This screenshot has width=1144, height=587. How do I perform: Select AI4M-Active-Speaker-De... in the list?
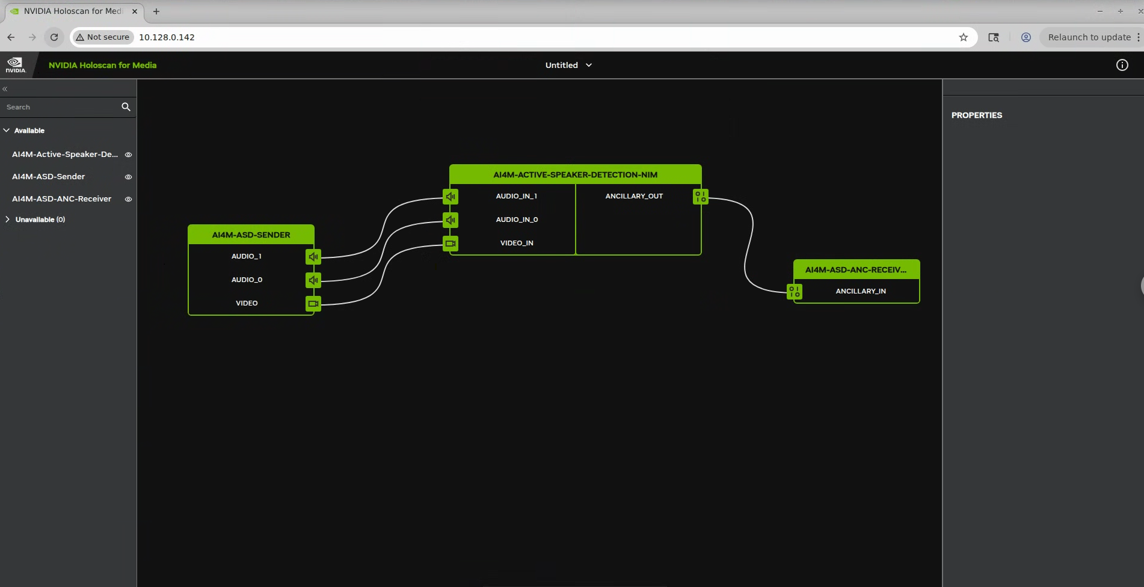[65, 155]
